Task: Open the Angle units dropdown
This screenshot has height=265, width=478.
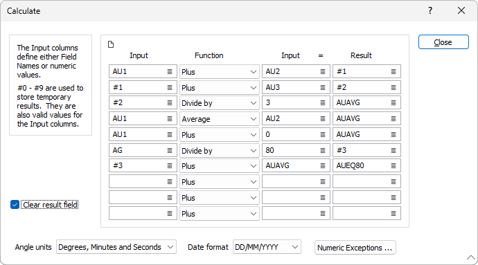Action: 116,247
